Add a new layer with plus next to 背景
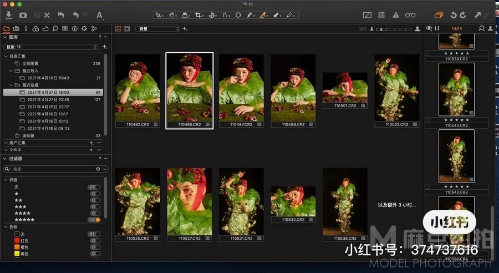 pyautogui.click(x=185, y=29)
